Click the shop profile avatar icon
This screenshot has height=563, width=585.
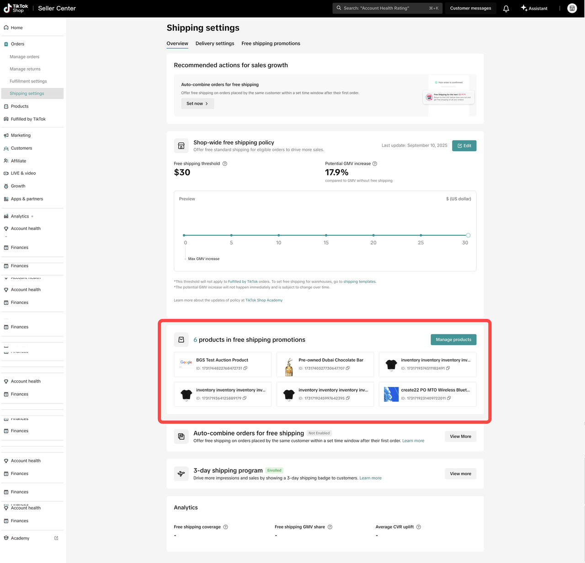[x=572, y=8]
